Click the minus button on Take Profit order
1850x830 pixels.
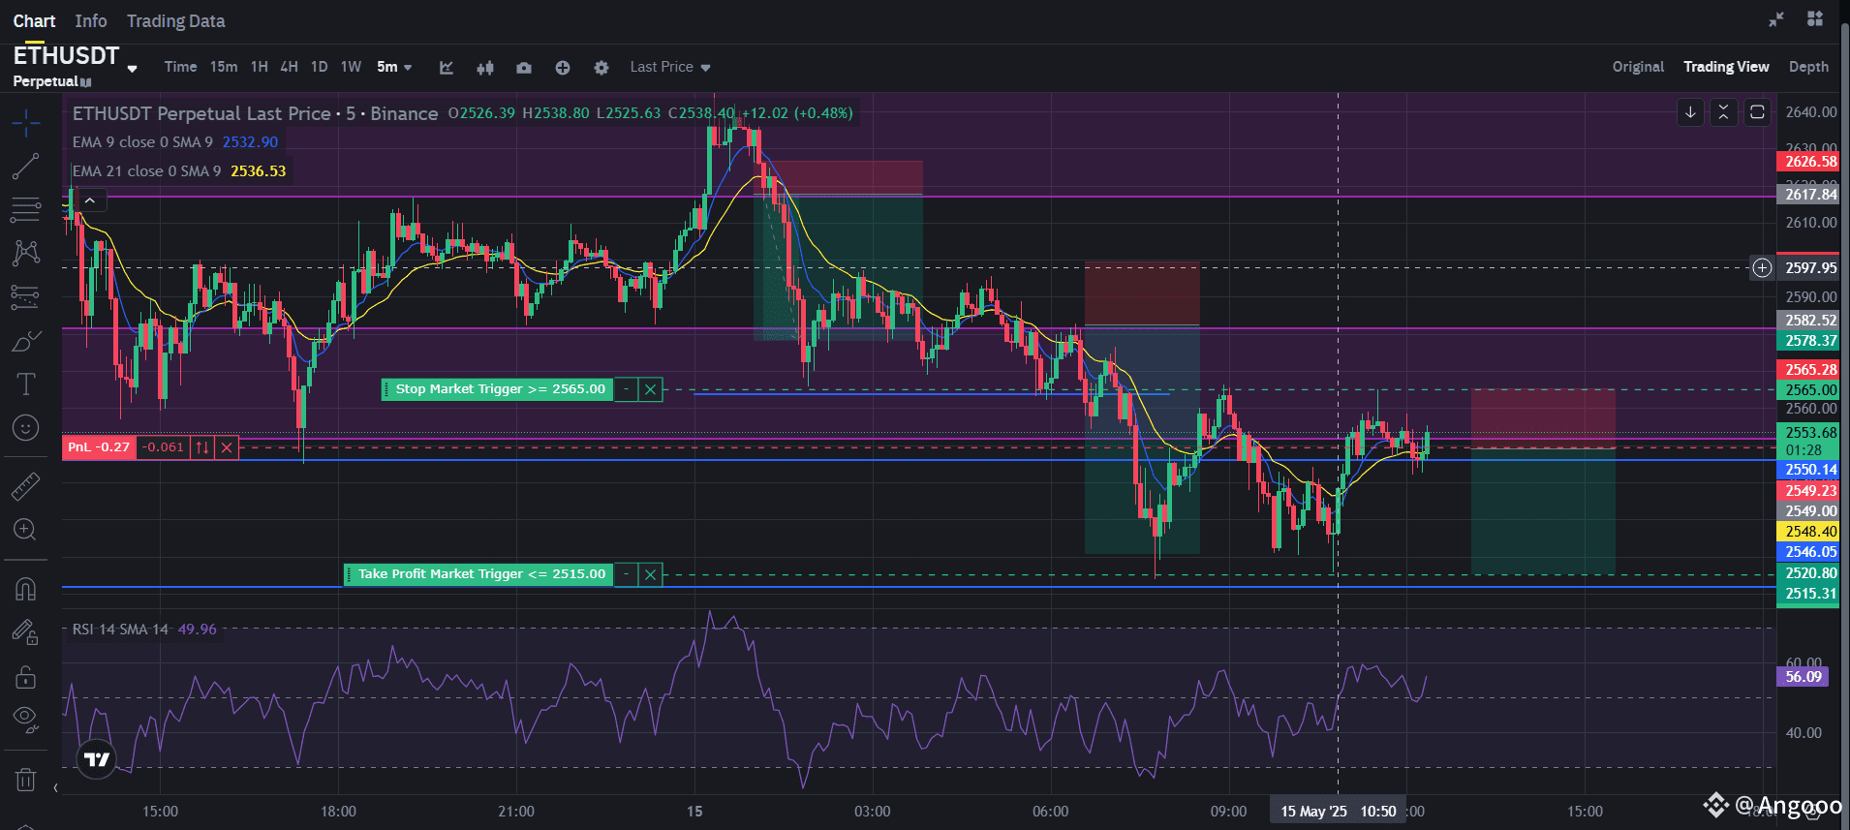(x=627, y=574)
